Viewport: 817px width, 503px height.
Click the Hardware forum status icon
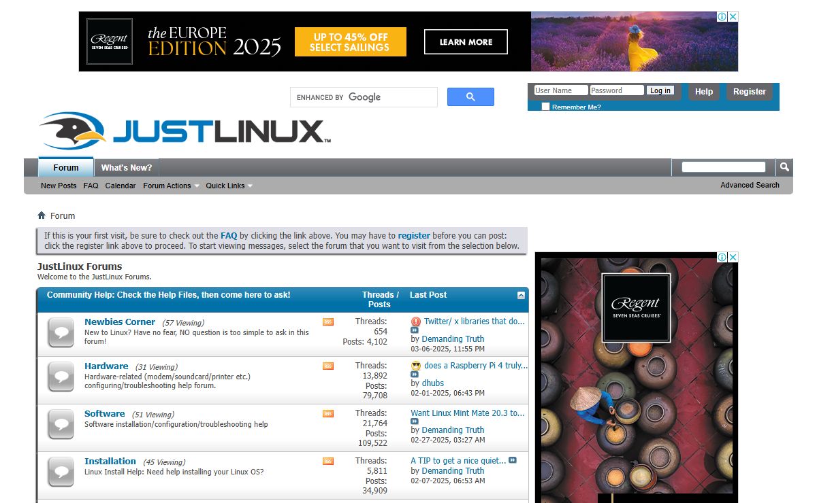click(61, 377)
